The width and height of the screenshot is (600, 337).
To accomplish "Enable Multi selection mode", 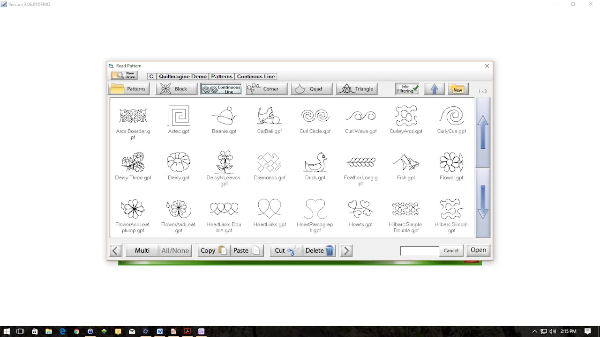I will click(142, 250).
